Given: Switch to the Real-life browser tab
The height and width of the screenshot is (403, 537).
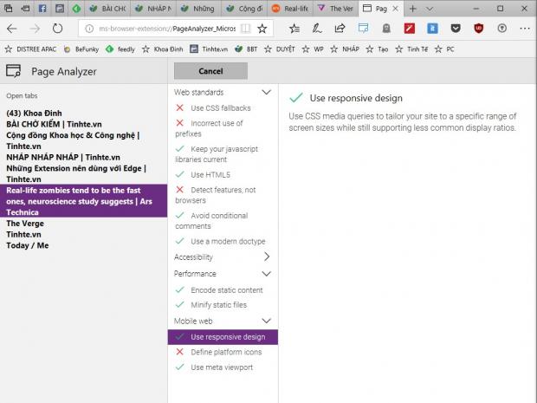Looking at the screenshot, I should point(290,8).
